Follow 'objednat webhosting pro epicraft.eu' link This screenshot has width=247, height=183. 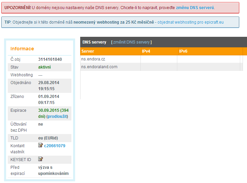(190, 22)
